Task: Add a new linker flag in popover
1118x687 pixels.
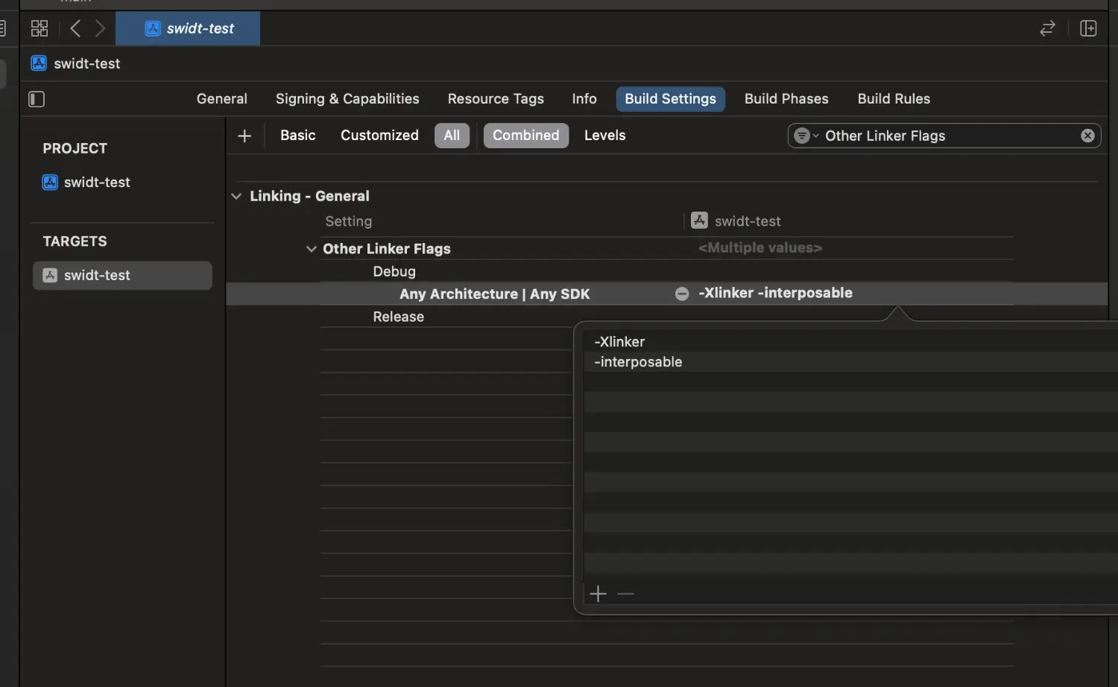Action: [598, 594]
